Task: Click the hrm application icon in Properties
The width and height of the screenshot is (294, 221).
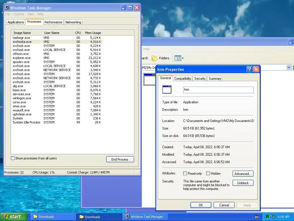Action: point(167,89)
